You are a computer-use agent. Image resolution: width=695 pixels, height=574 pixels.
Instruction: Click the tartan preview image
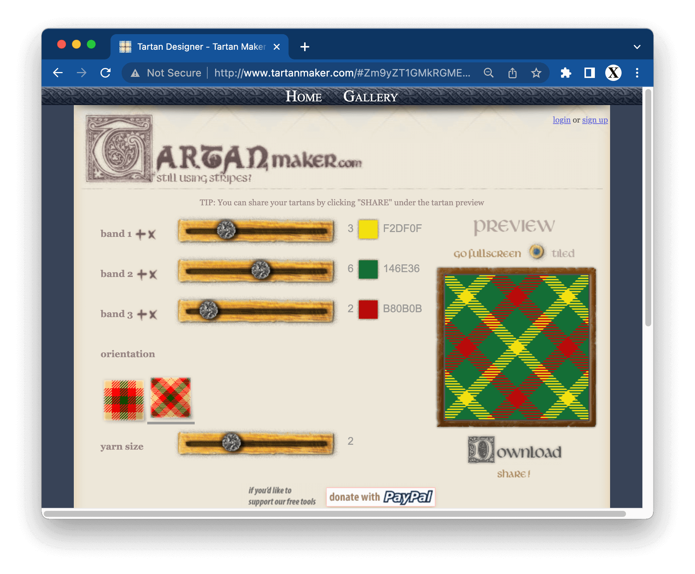(x=517, y=347)
